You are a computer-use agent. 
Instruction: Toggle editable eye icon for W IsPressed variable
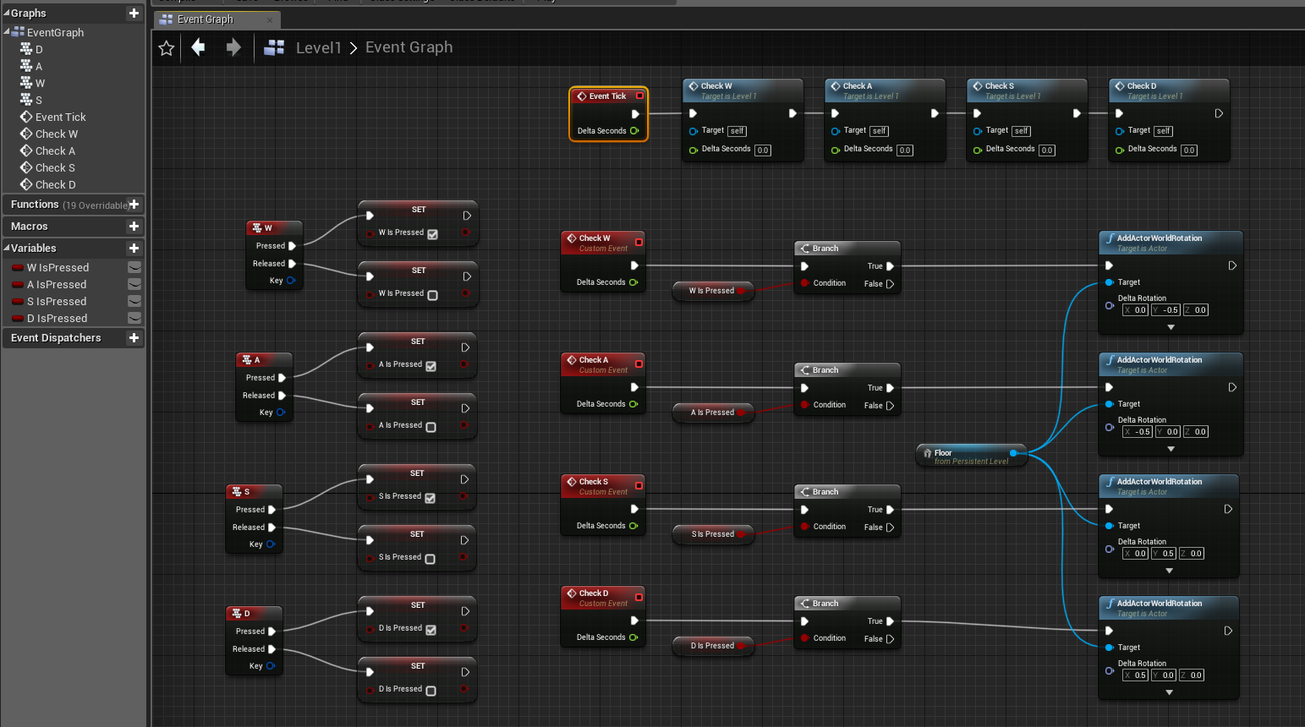pyautogui.click(x=133, y=267)
